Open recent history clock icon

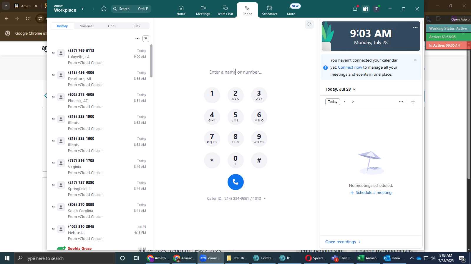click(104, 9)
